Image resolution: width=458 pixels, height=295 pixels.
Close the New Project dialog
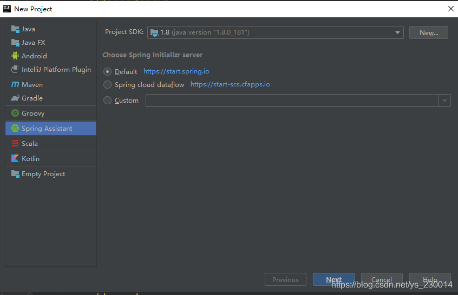point(451,9)
